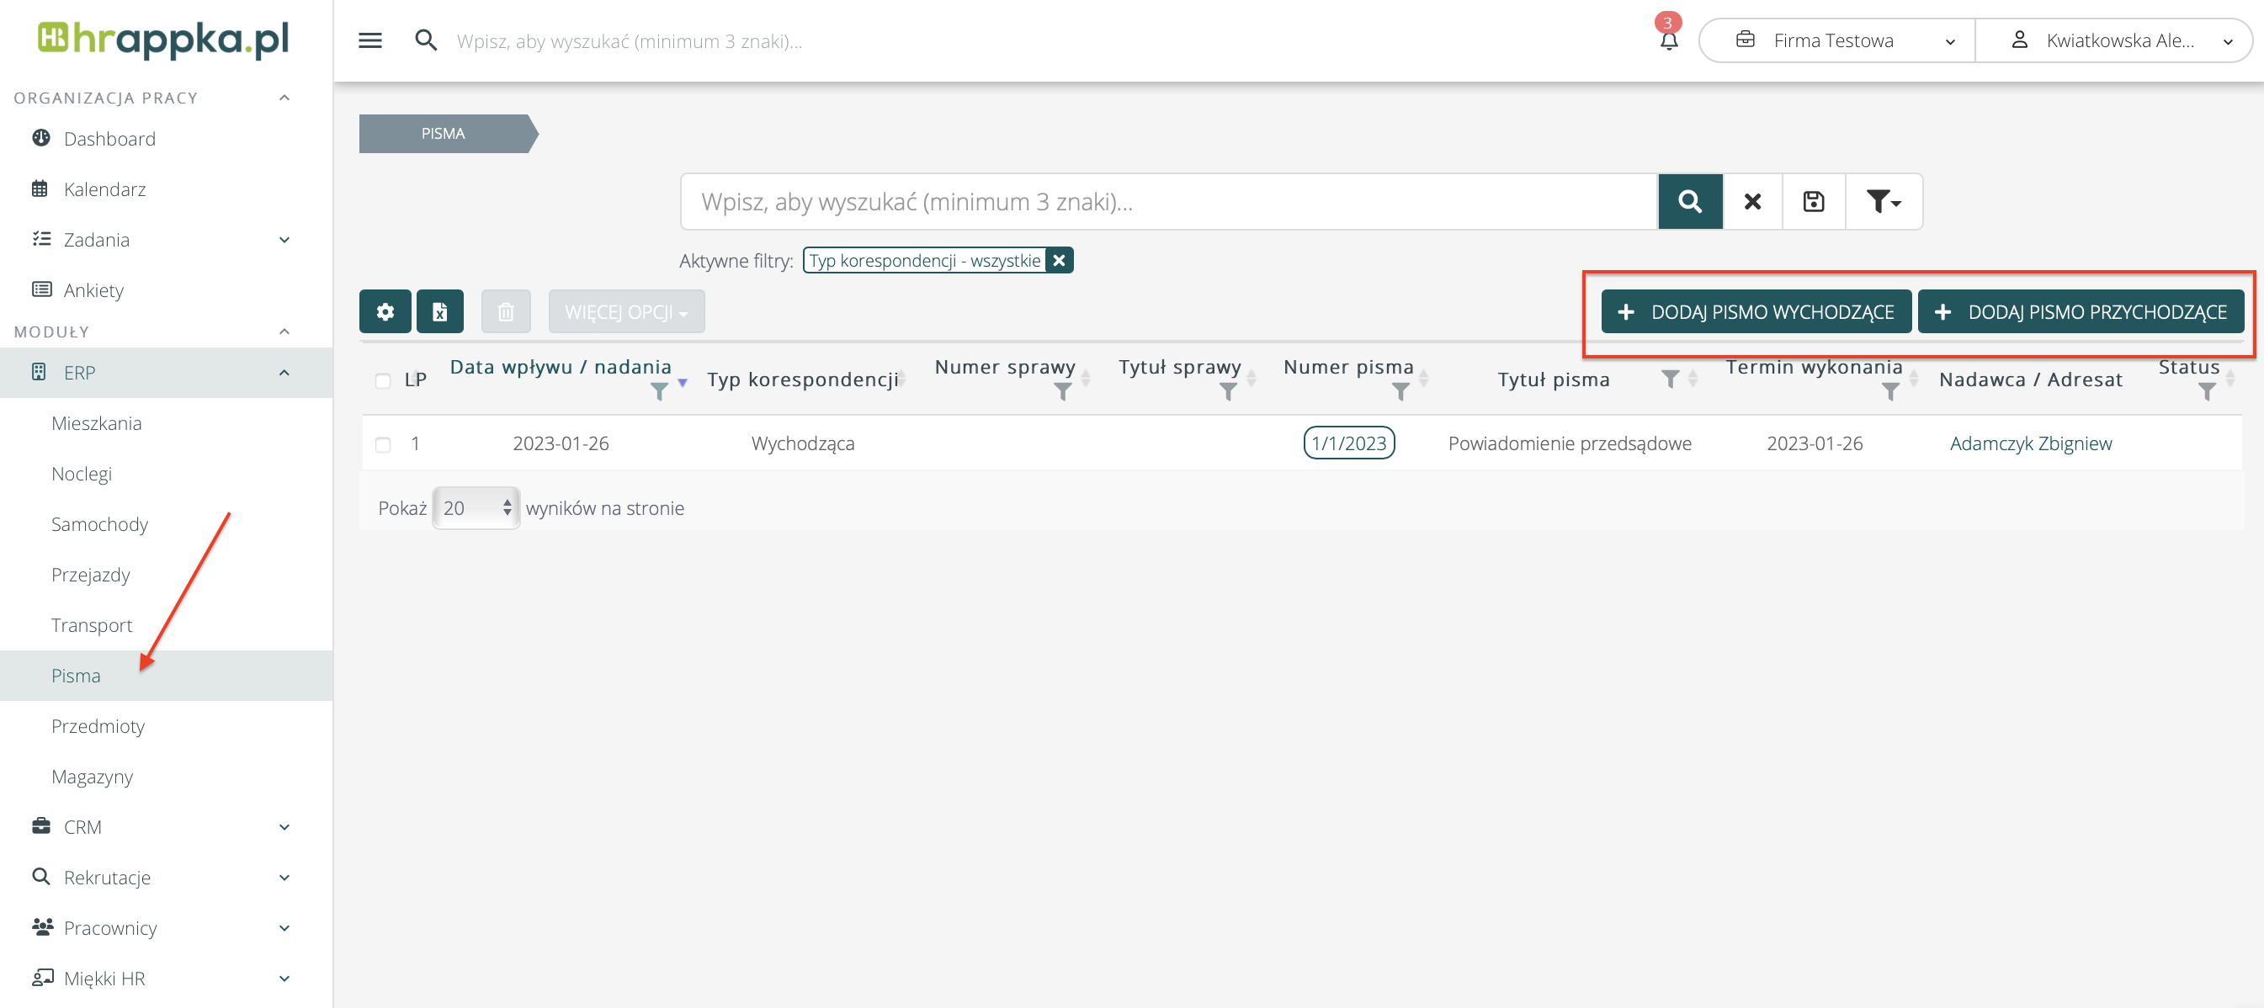Image resolution: width=2264 pixels, height=1008 pixels.
Task: Click Dodaj pismo wychodzące button
Action: tap(1755, 311)
